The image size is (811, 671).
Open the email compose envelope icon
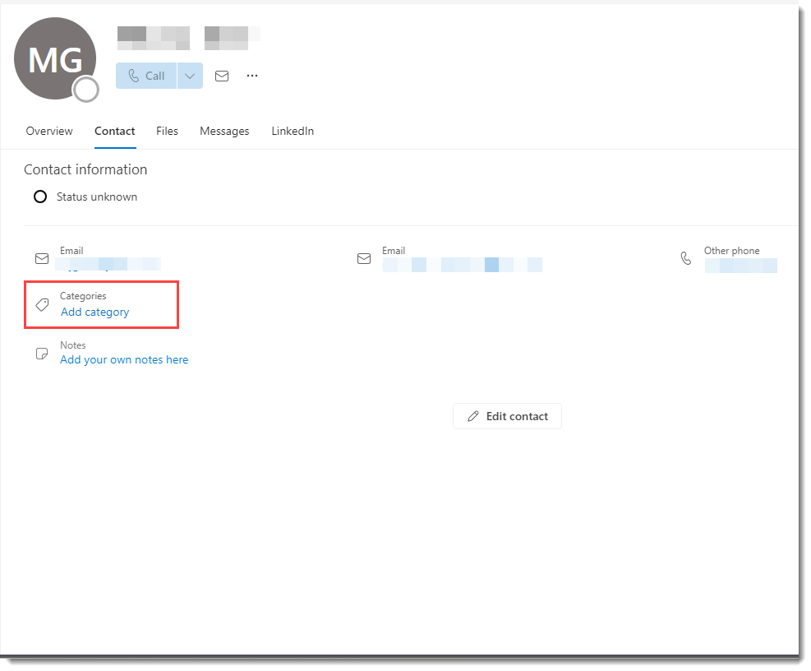tap(221, 76)
